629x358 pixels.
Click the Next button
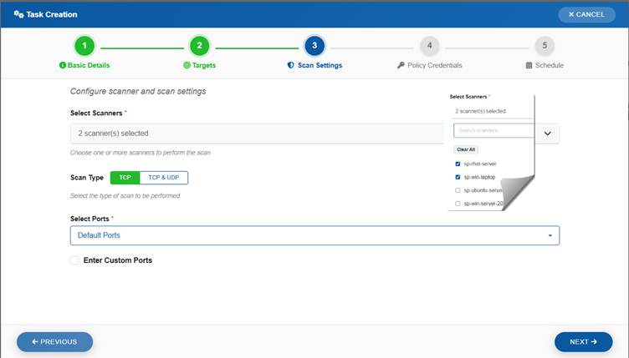[x=583, y=341]
